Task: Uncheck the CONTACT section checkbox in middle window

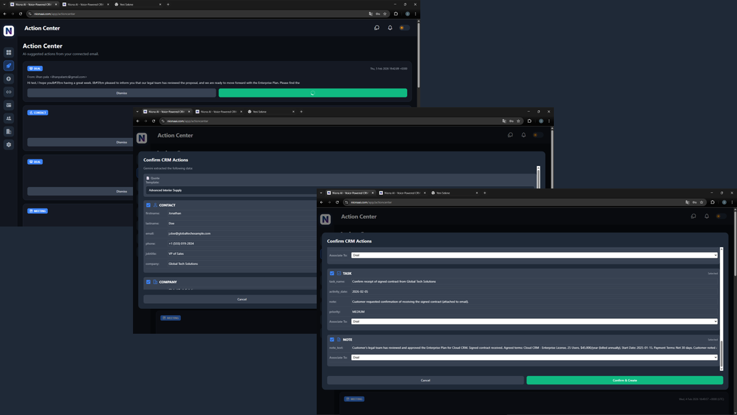Action: [148, 205]
